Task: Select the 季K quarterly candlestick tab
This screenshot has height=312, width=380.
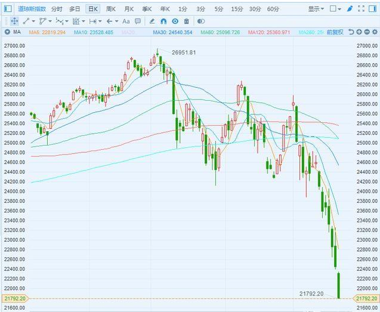Action: (x=147, y=9)
